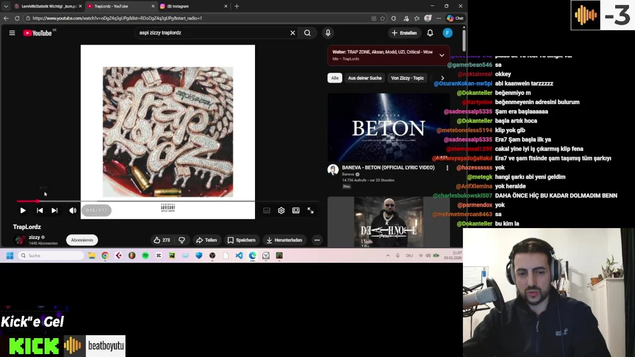Click the taskbar Suche search box

[x=51, y=255]
